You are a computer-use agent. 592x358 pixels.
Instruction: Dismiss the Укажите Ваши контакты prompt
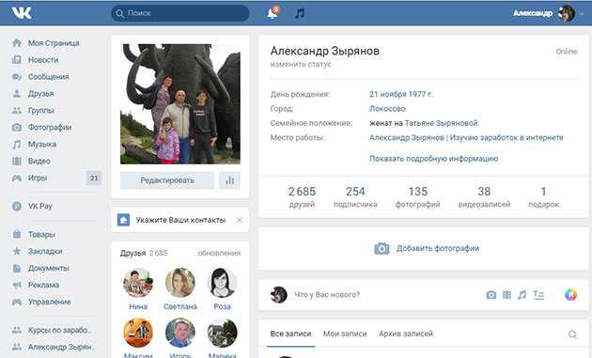pyautogui.click(x=239, y=220)
